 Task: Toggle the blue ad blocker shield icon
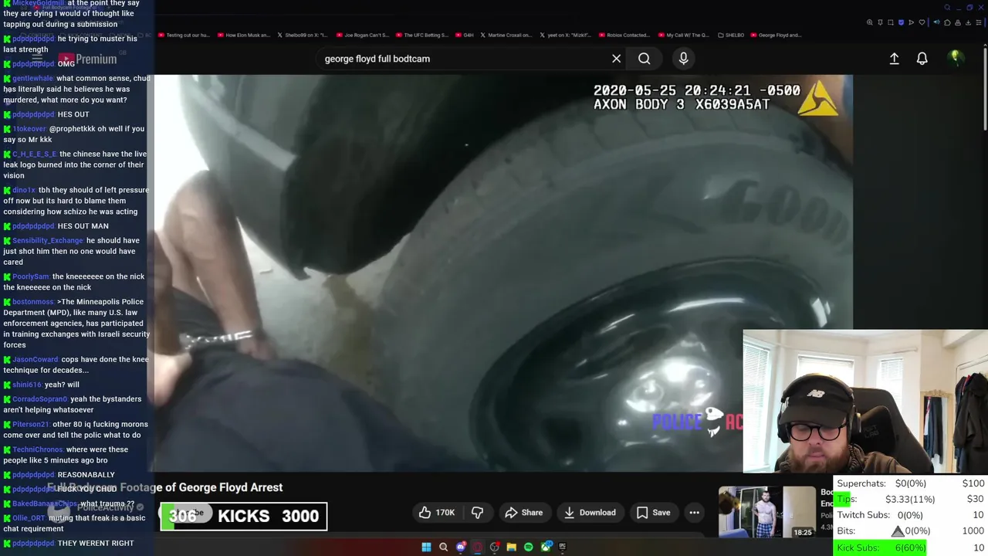tap(901, 22)
